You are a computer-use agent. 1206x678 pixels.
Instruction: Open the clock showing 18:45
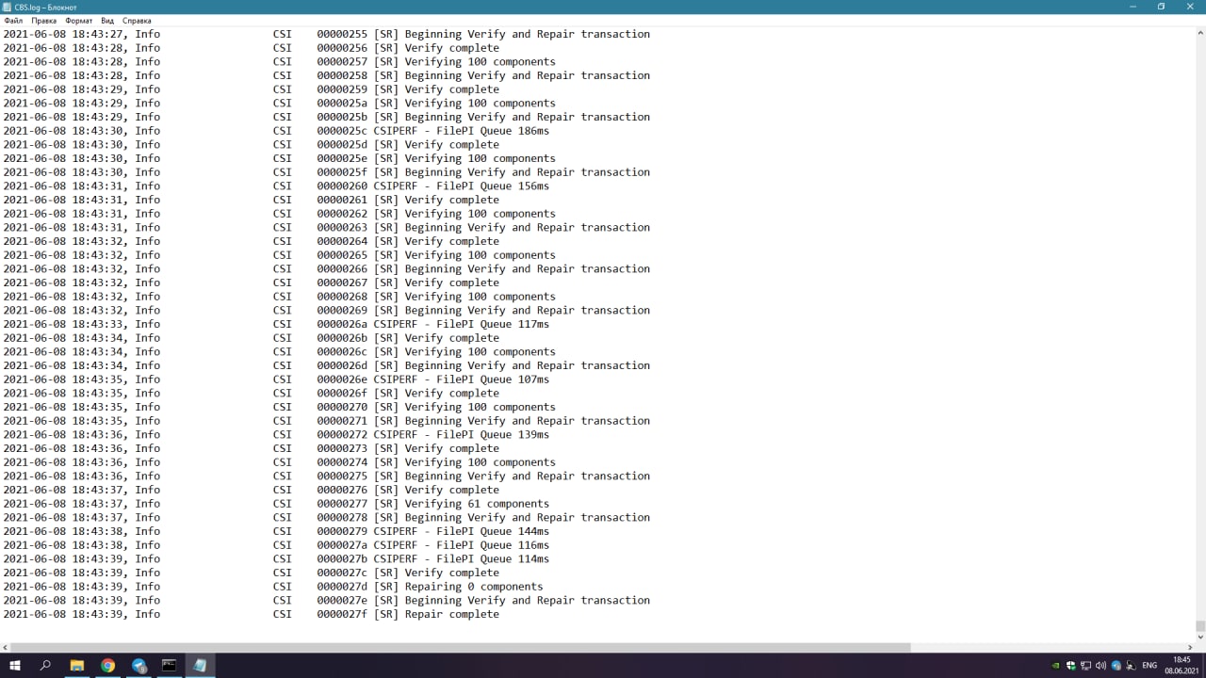coord(1181,666)
